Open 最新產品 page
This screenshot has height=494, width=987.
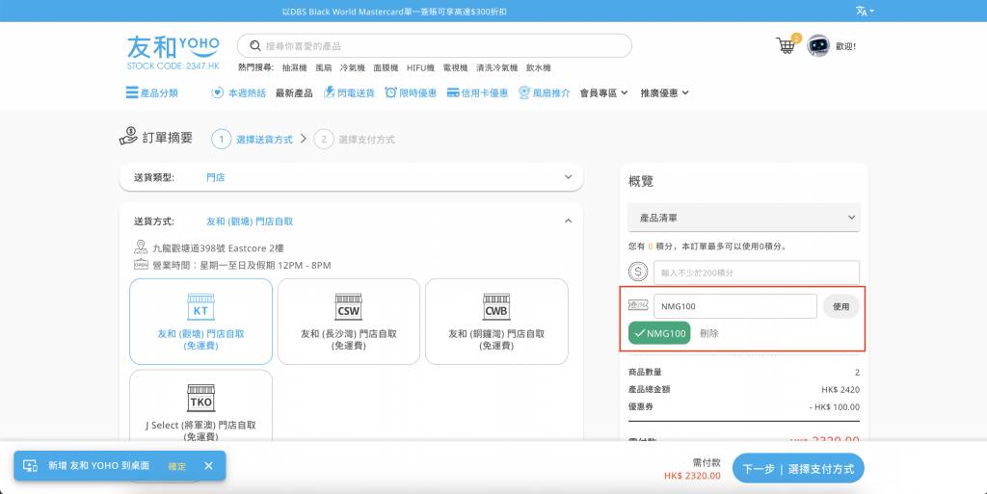tap(294, 93)
